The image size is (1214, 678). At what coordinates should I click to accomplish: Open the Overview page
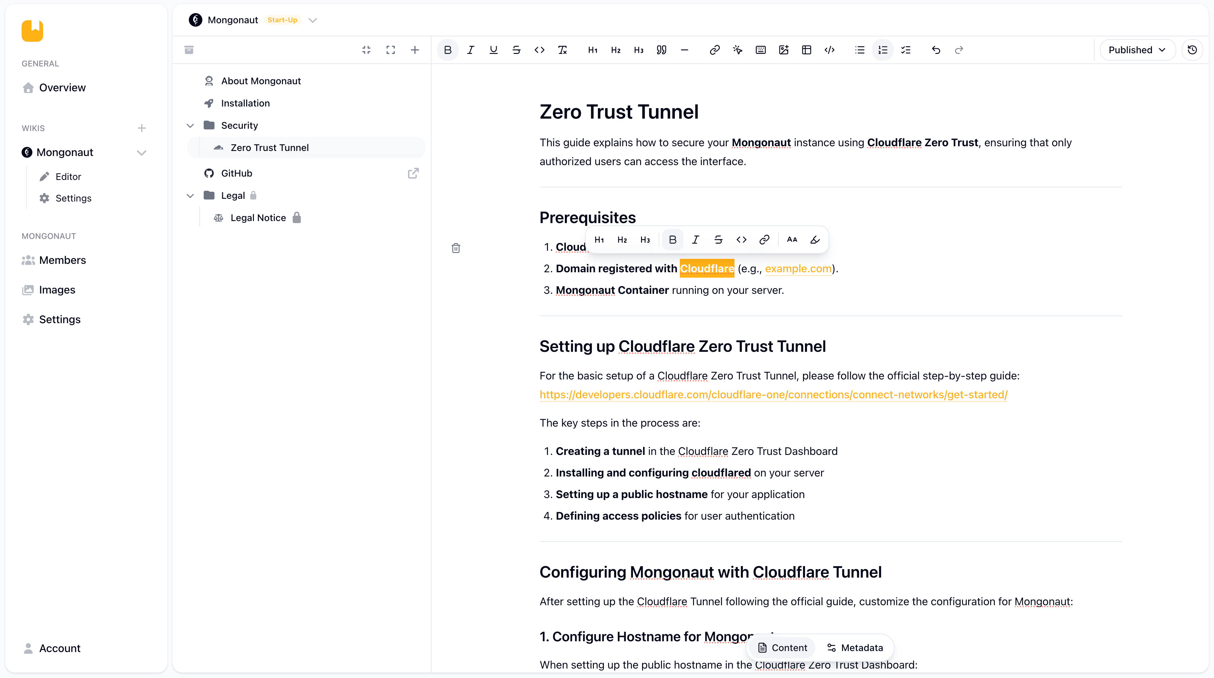[x=63, y=88]
